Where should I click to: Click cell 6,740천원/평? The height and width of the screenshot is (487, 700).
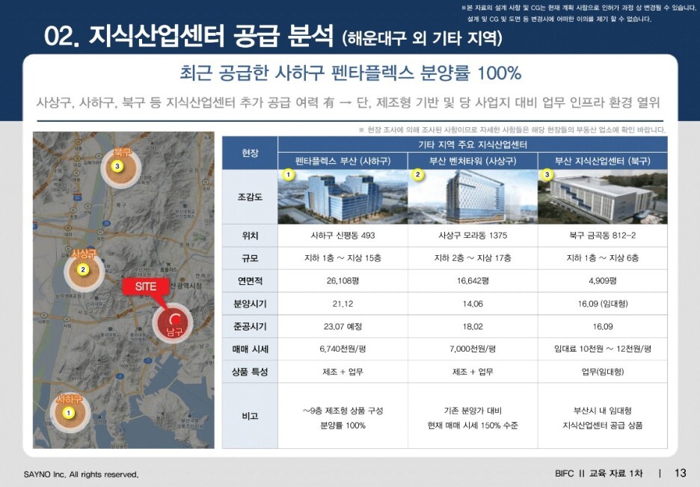point(343,349)
